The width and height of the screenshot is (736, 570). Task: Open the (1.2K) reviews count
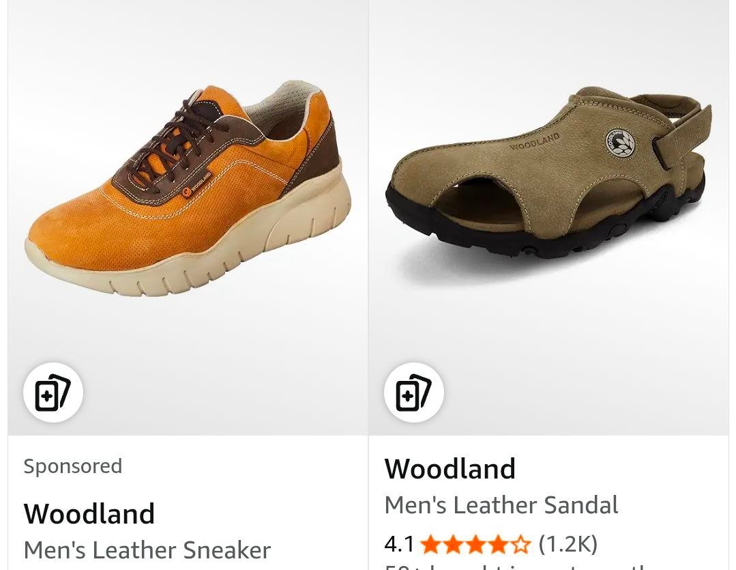click(568, 544)
